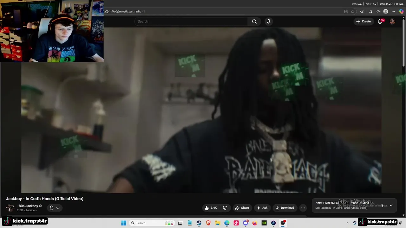
Task: Open split screen icon in address bar
Action: (346, 11)
